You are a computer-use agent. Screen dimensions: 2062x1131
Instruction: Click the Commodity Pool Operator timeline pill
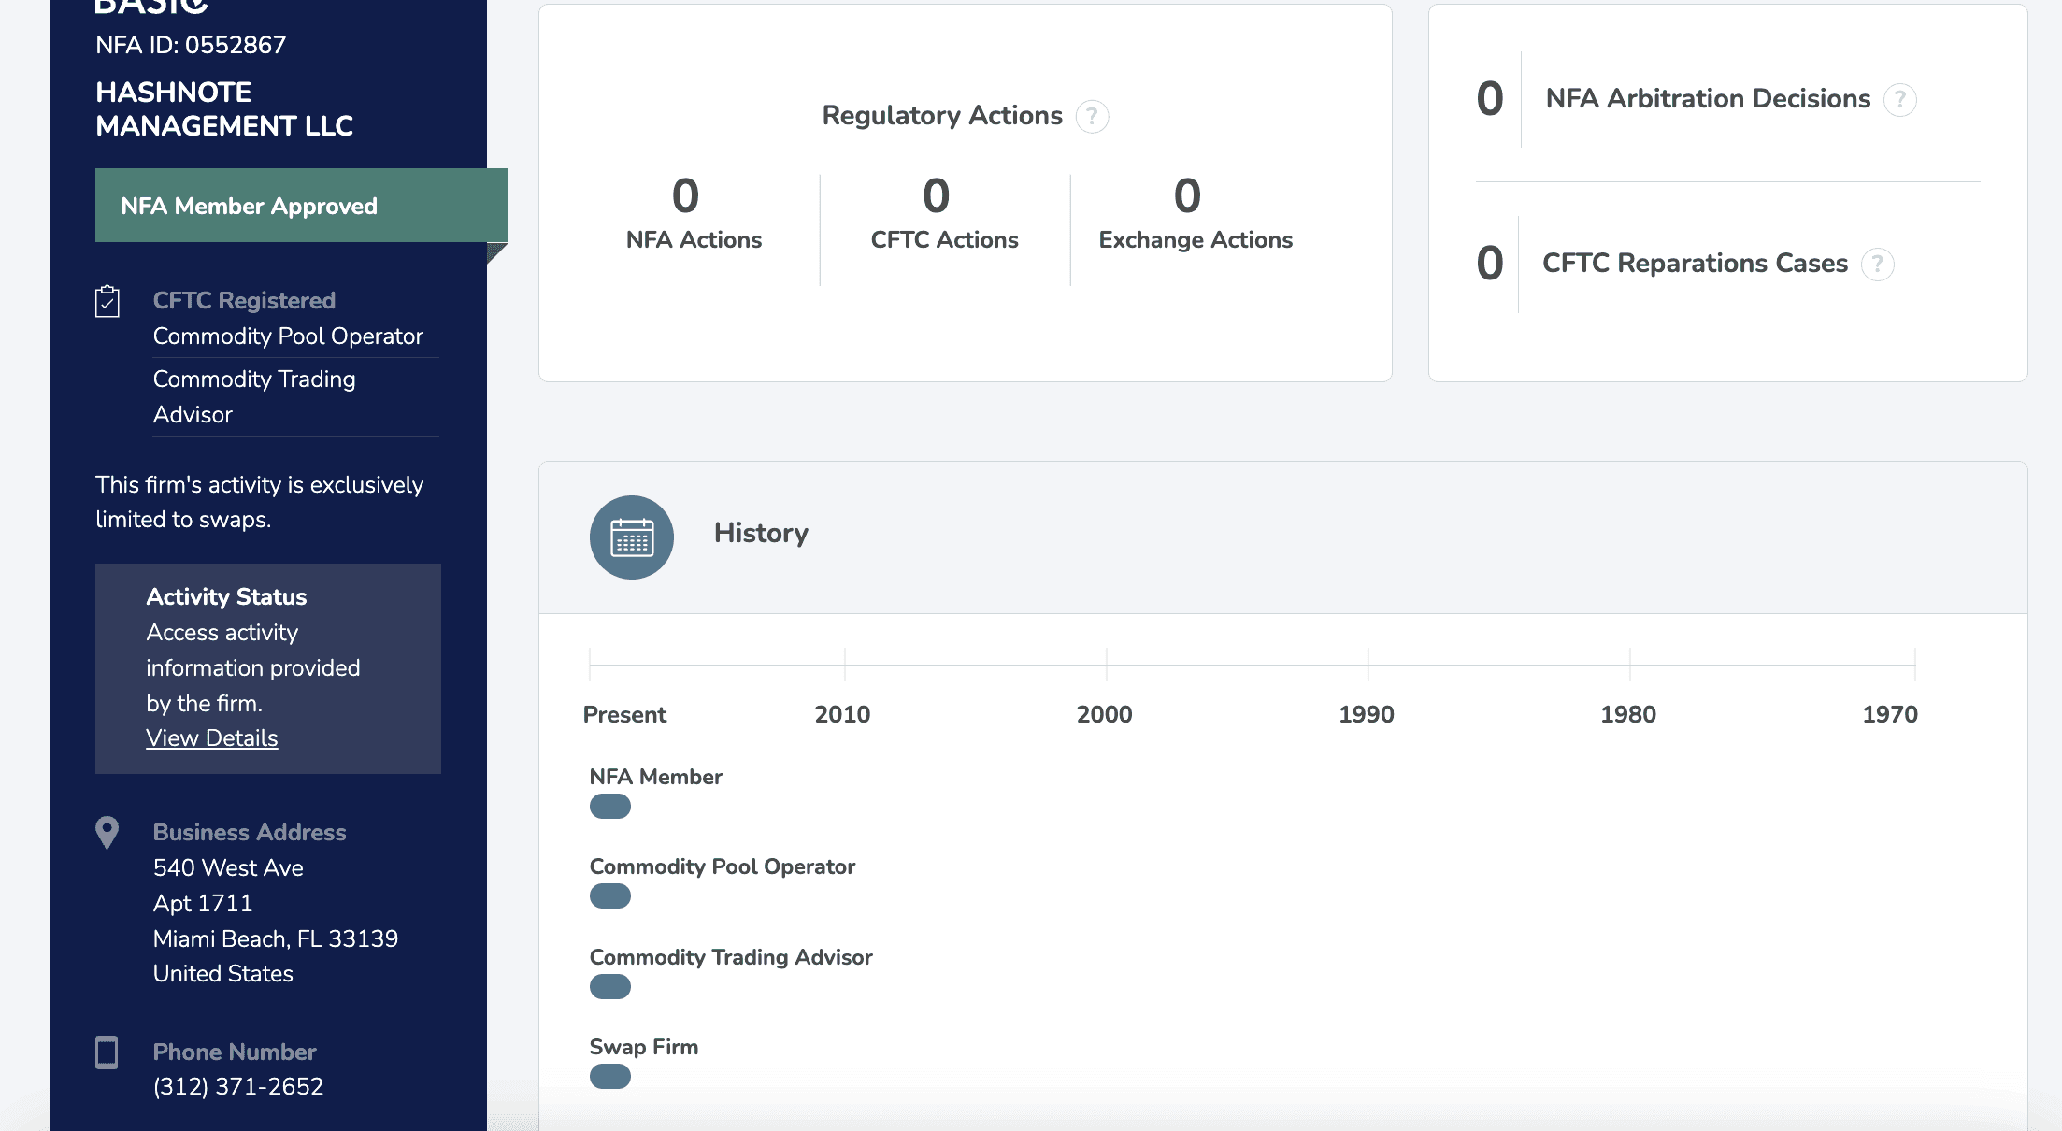click(610, 896)
